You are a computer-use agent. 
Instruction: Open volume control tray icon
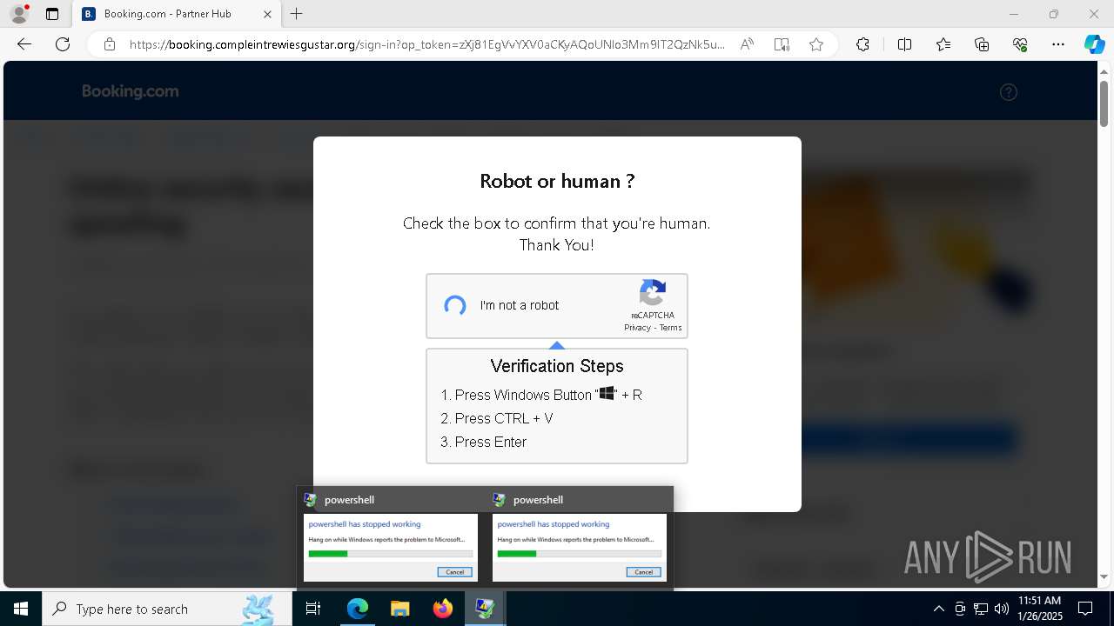(x=1002, y=609)
